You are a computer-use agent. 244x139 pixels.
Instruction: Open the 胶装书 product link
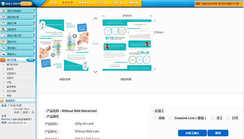(x=10, y=69)
